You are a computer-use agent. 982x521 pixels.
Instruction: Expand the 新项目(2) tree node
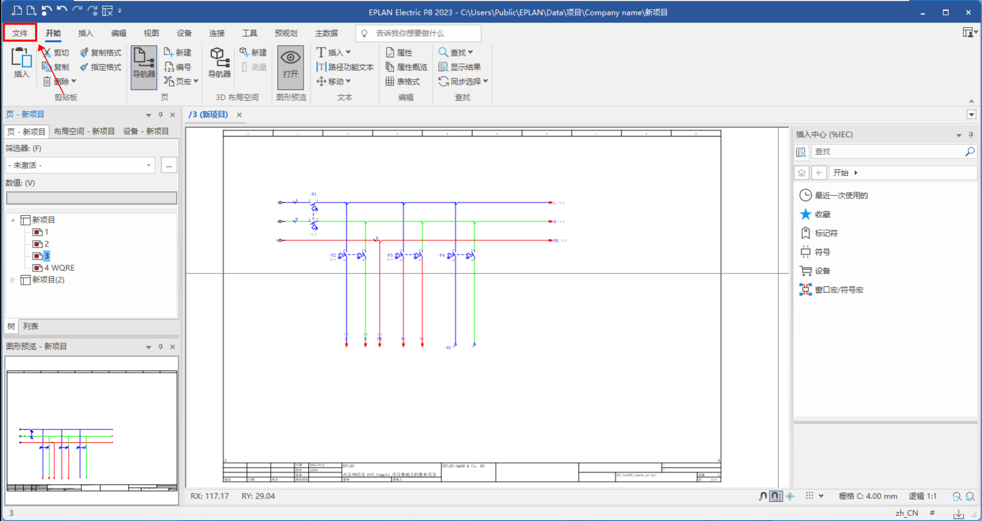click(x=13, y=280)
